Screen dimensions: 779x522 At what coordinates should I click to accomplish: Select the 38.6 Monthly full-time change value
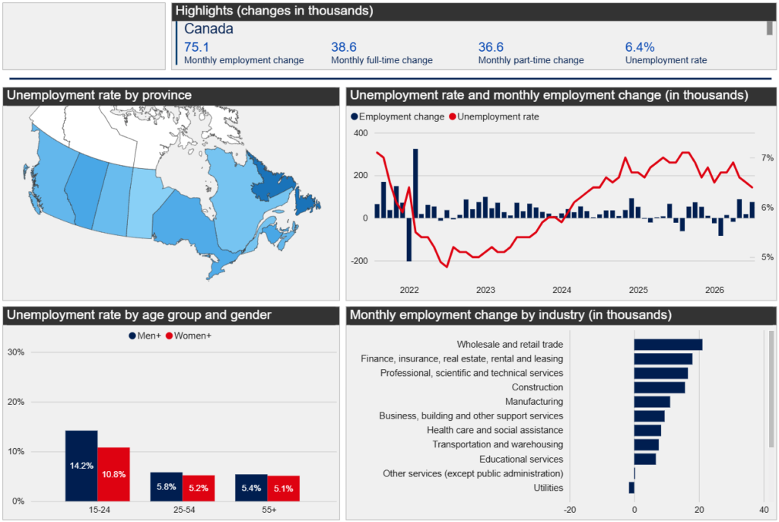pyautogui.click(x=344, y=47)
